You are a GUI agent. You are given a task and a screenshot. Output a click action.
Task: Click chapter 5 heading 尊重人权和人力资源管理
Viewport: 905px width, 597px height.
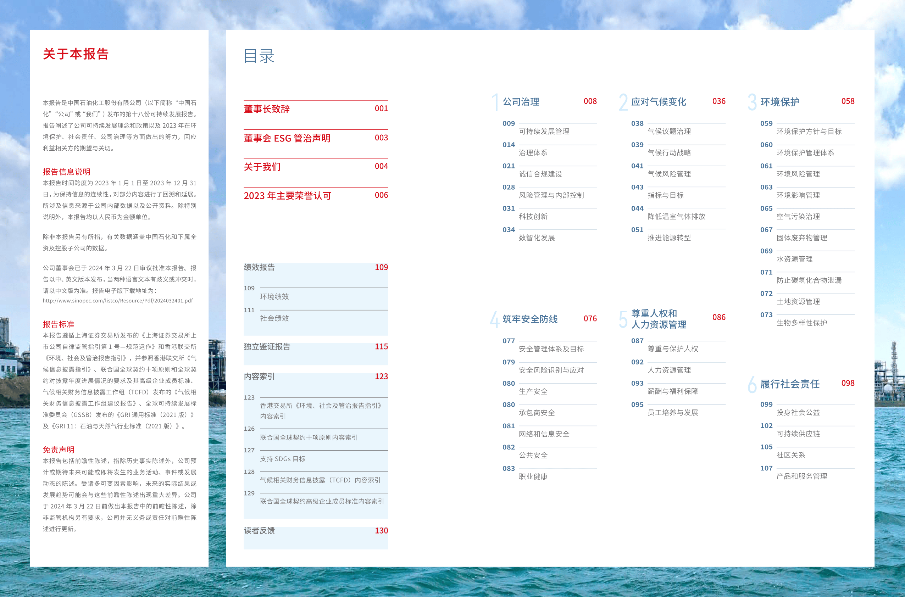tap(659, 319)
